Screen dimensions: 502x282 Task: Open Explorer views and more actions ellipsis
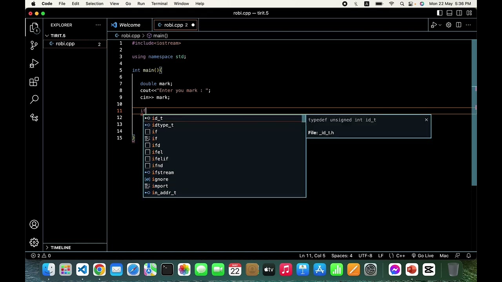coord(98,25)
